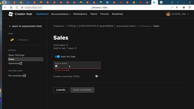This screenshot has width=194, height=109.
Task: Select the active Roblox Sales tab
Action: pyautogui.click(x=154, y=2)
